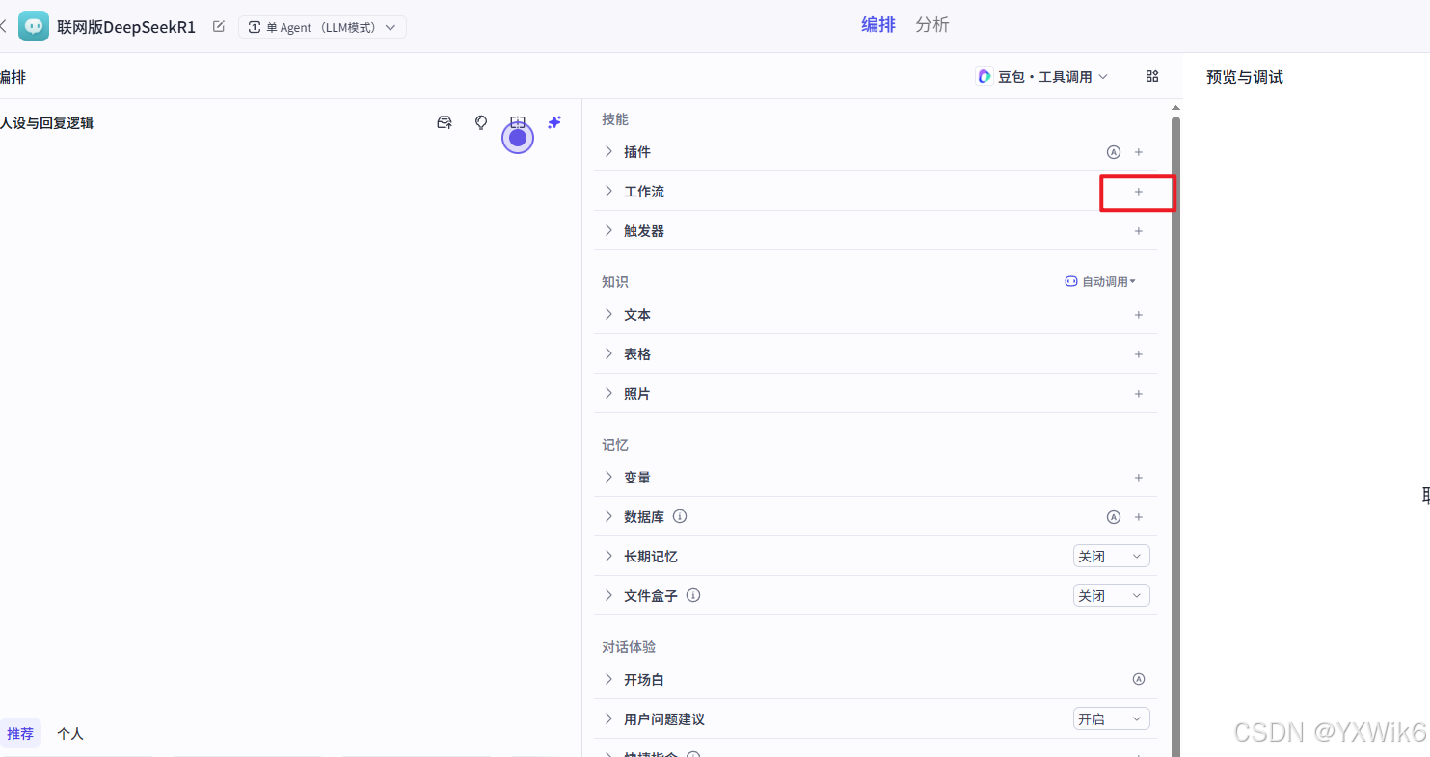Click the 对话体验 section label
Viewport: 1430px width, 757px height.
pos(629,647)
